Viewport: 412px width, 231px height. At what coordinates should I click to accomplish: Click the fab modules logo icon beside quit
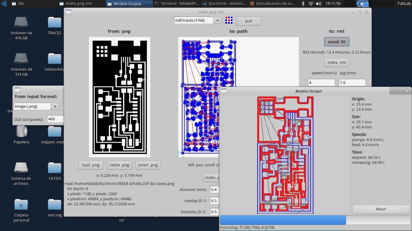(229, 21)
